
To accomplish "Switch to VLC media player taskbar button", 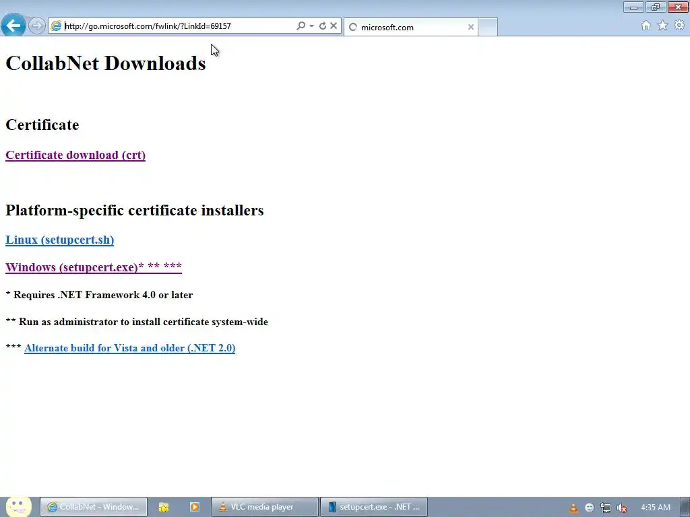I will click(x=264, y=507).
